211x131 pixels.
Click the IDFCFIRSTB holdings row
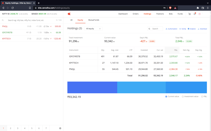[137, 56]
